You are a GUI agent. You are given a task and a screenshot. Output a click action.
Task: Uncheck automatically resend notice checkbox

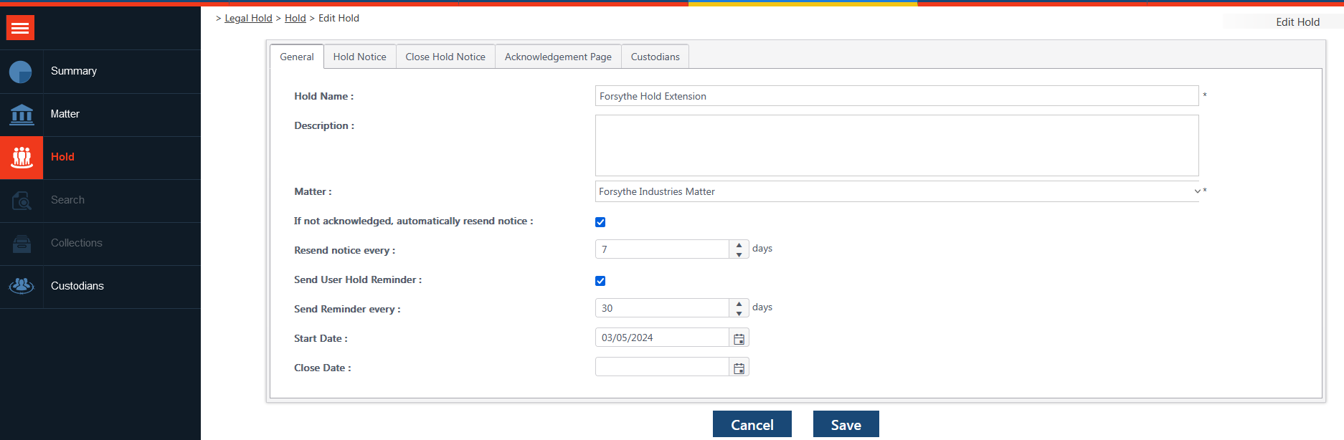(600, 222)
